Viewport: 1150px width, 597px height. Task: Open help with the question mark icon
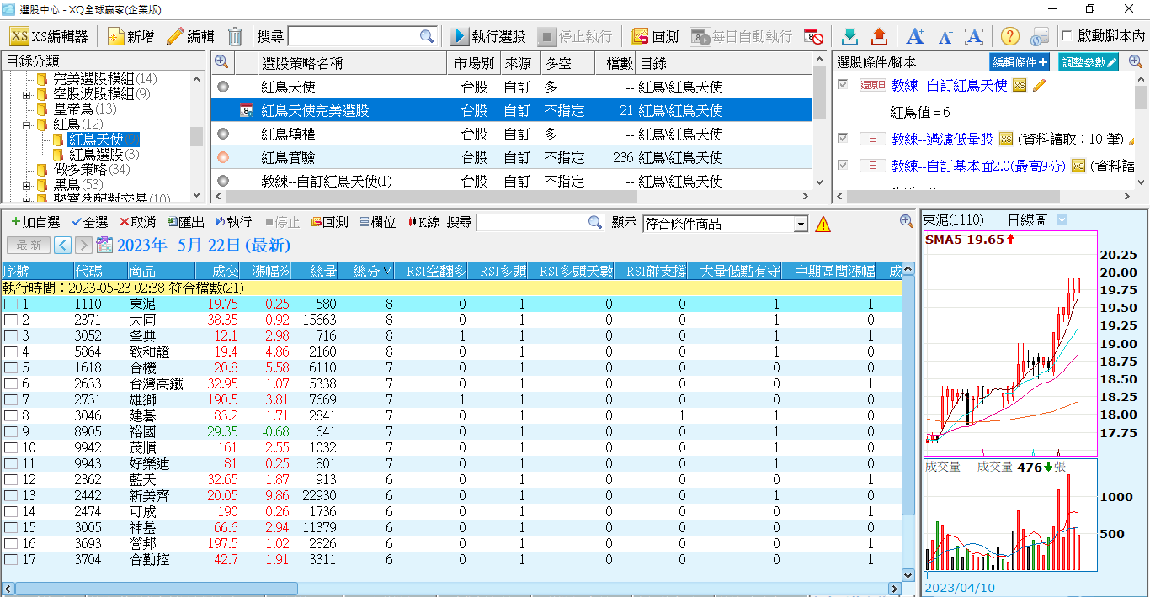pyautogui.click(x=1010, y=37)
